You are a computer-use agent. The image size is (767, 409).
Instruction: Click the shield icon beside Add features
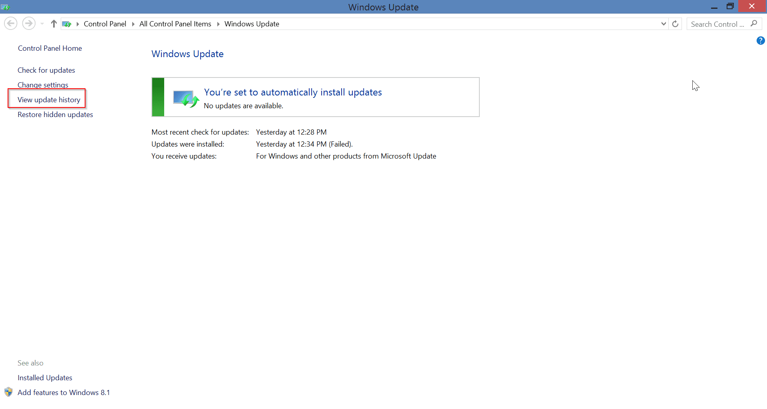[8, 392]
